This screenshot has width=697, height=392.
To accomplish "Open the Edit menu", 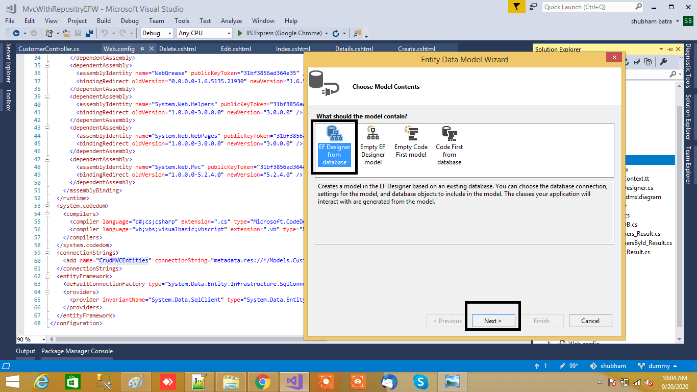I will pos(30,21).
